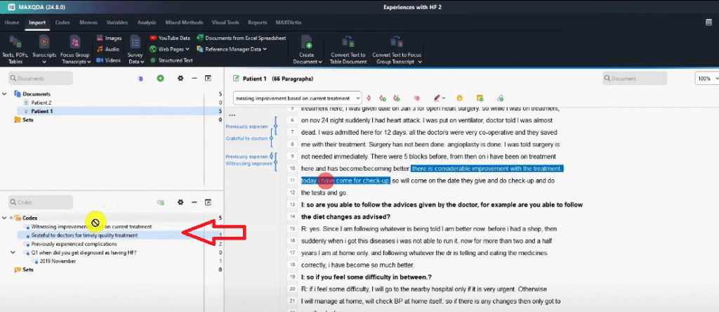The width and height of the screenshot is (719, 312).
Task: Click the green add document icon
Action: (160, 79)
